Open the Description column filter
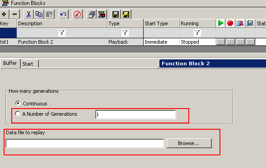Screen dimensions: 266x168 pyautogui.click(x=62, y=32)
